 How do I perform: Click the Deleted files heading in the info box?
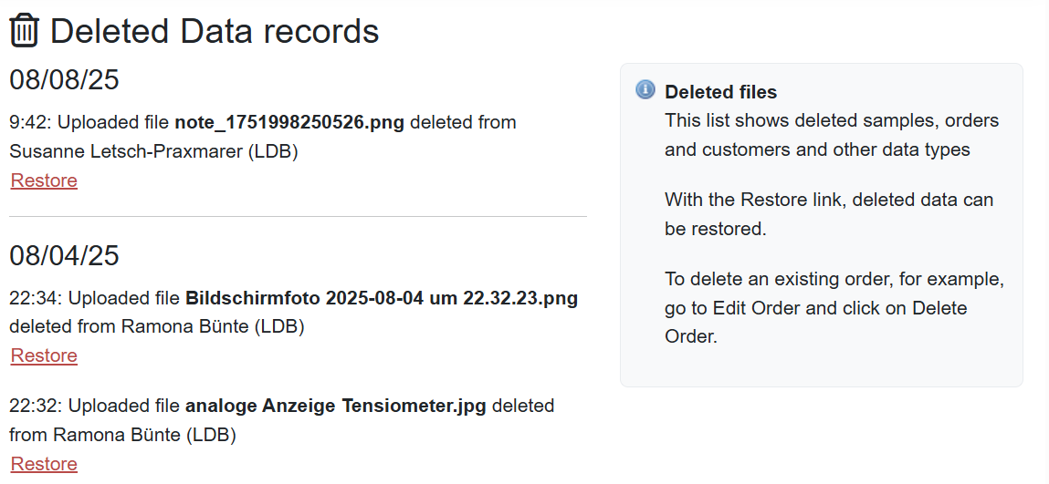pyautogui.click(x=720, y=92)
